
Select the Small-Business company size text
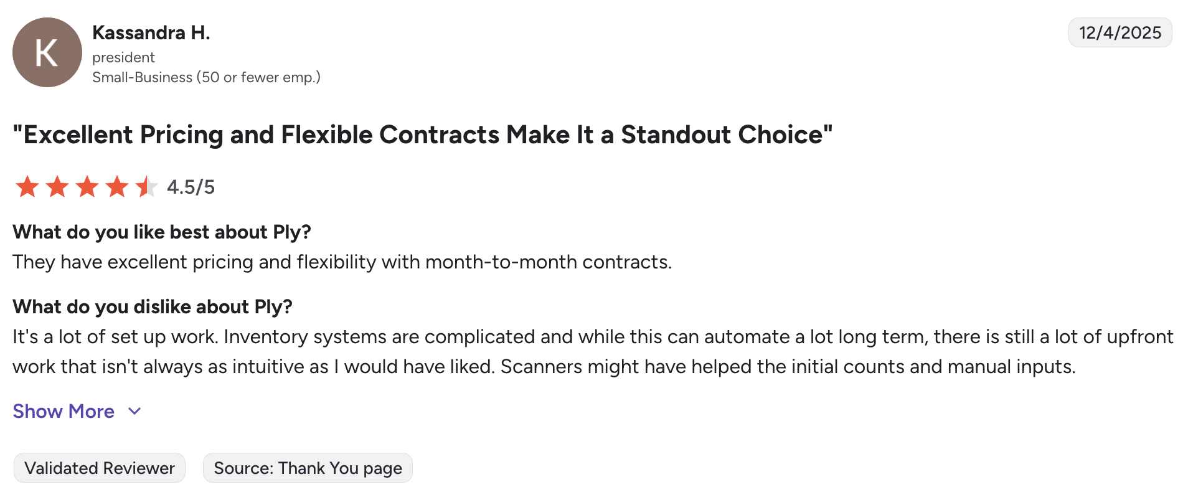tap(206, 77)
